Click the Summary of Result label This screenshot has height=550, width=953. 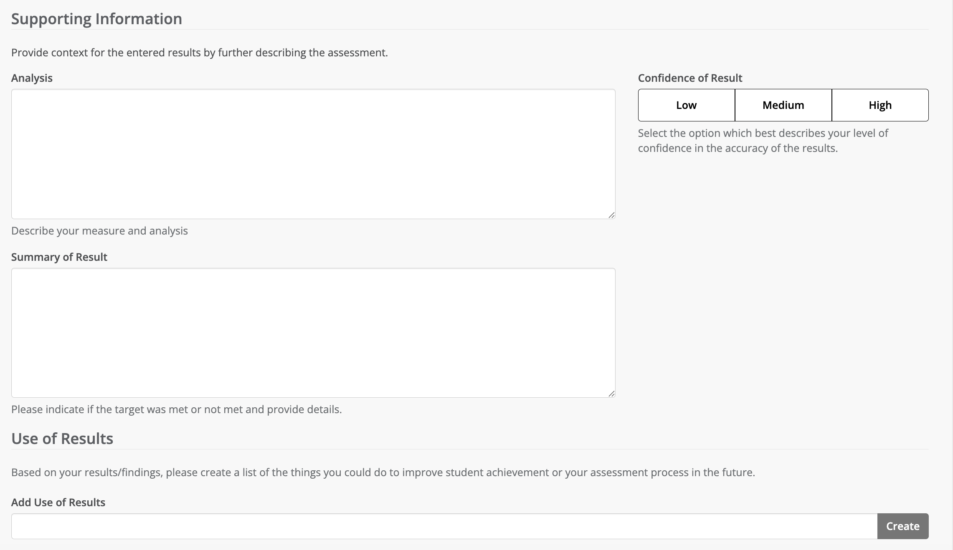[x=59, y=257]
